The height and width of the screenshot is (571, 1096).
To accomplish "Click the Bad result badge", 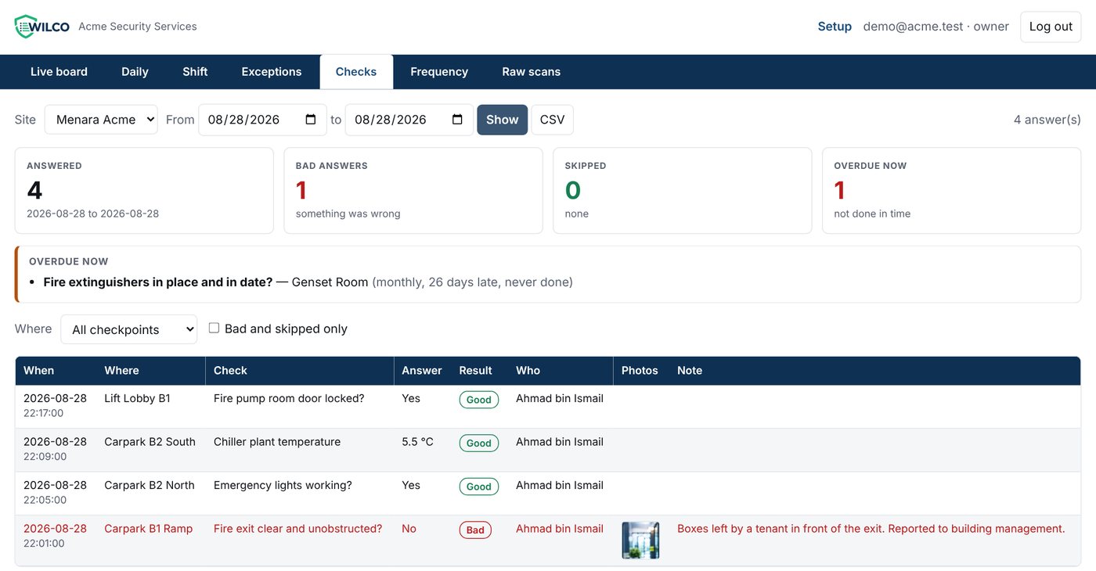I will [x=475, y=530].
